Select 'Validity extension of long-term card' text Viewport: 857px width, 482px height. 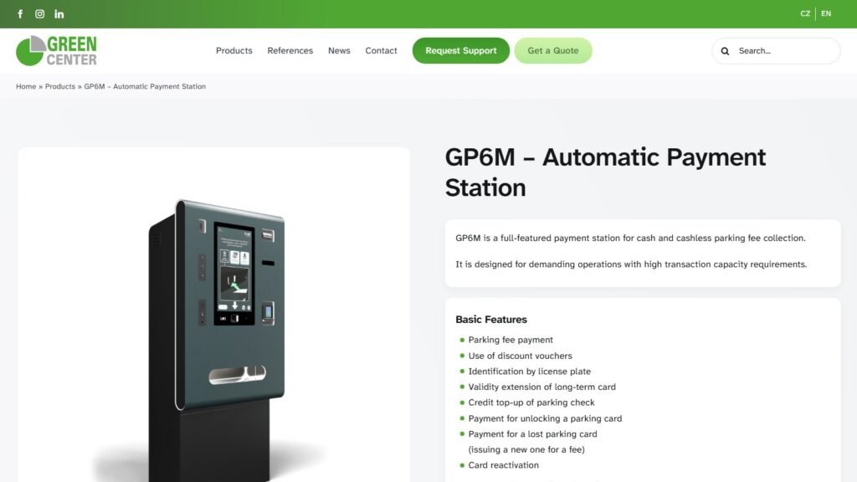(542, 387)
